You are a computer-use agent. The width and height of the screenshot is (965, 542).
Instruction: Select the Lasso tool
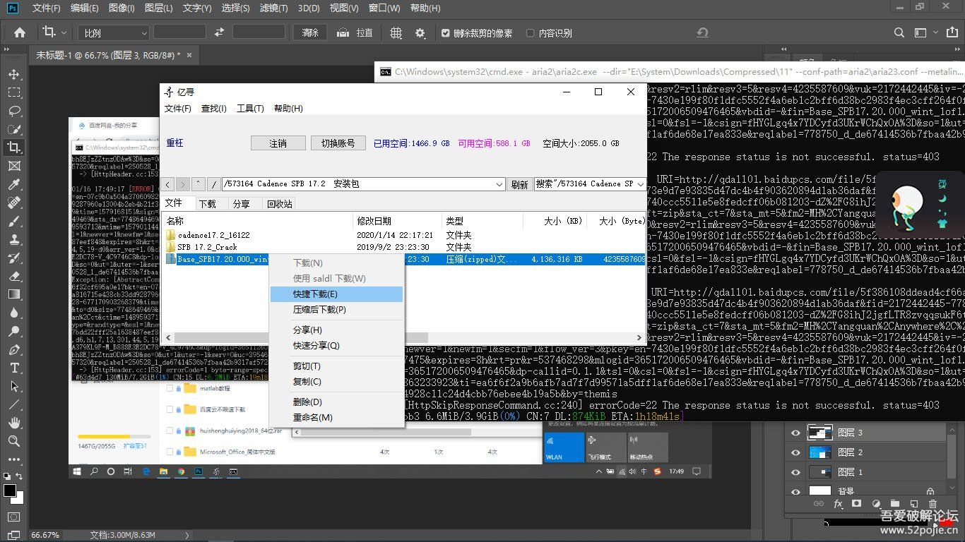(x=14, y=111)
